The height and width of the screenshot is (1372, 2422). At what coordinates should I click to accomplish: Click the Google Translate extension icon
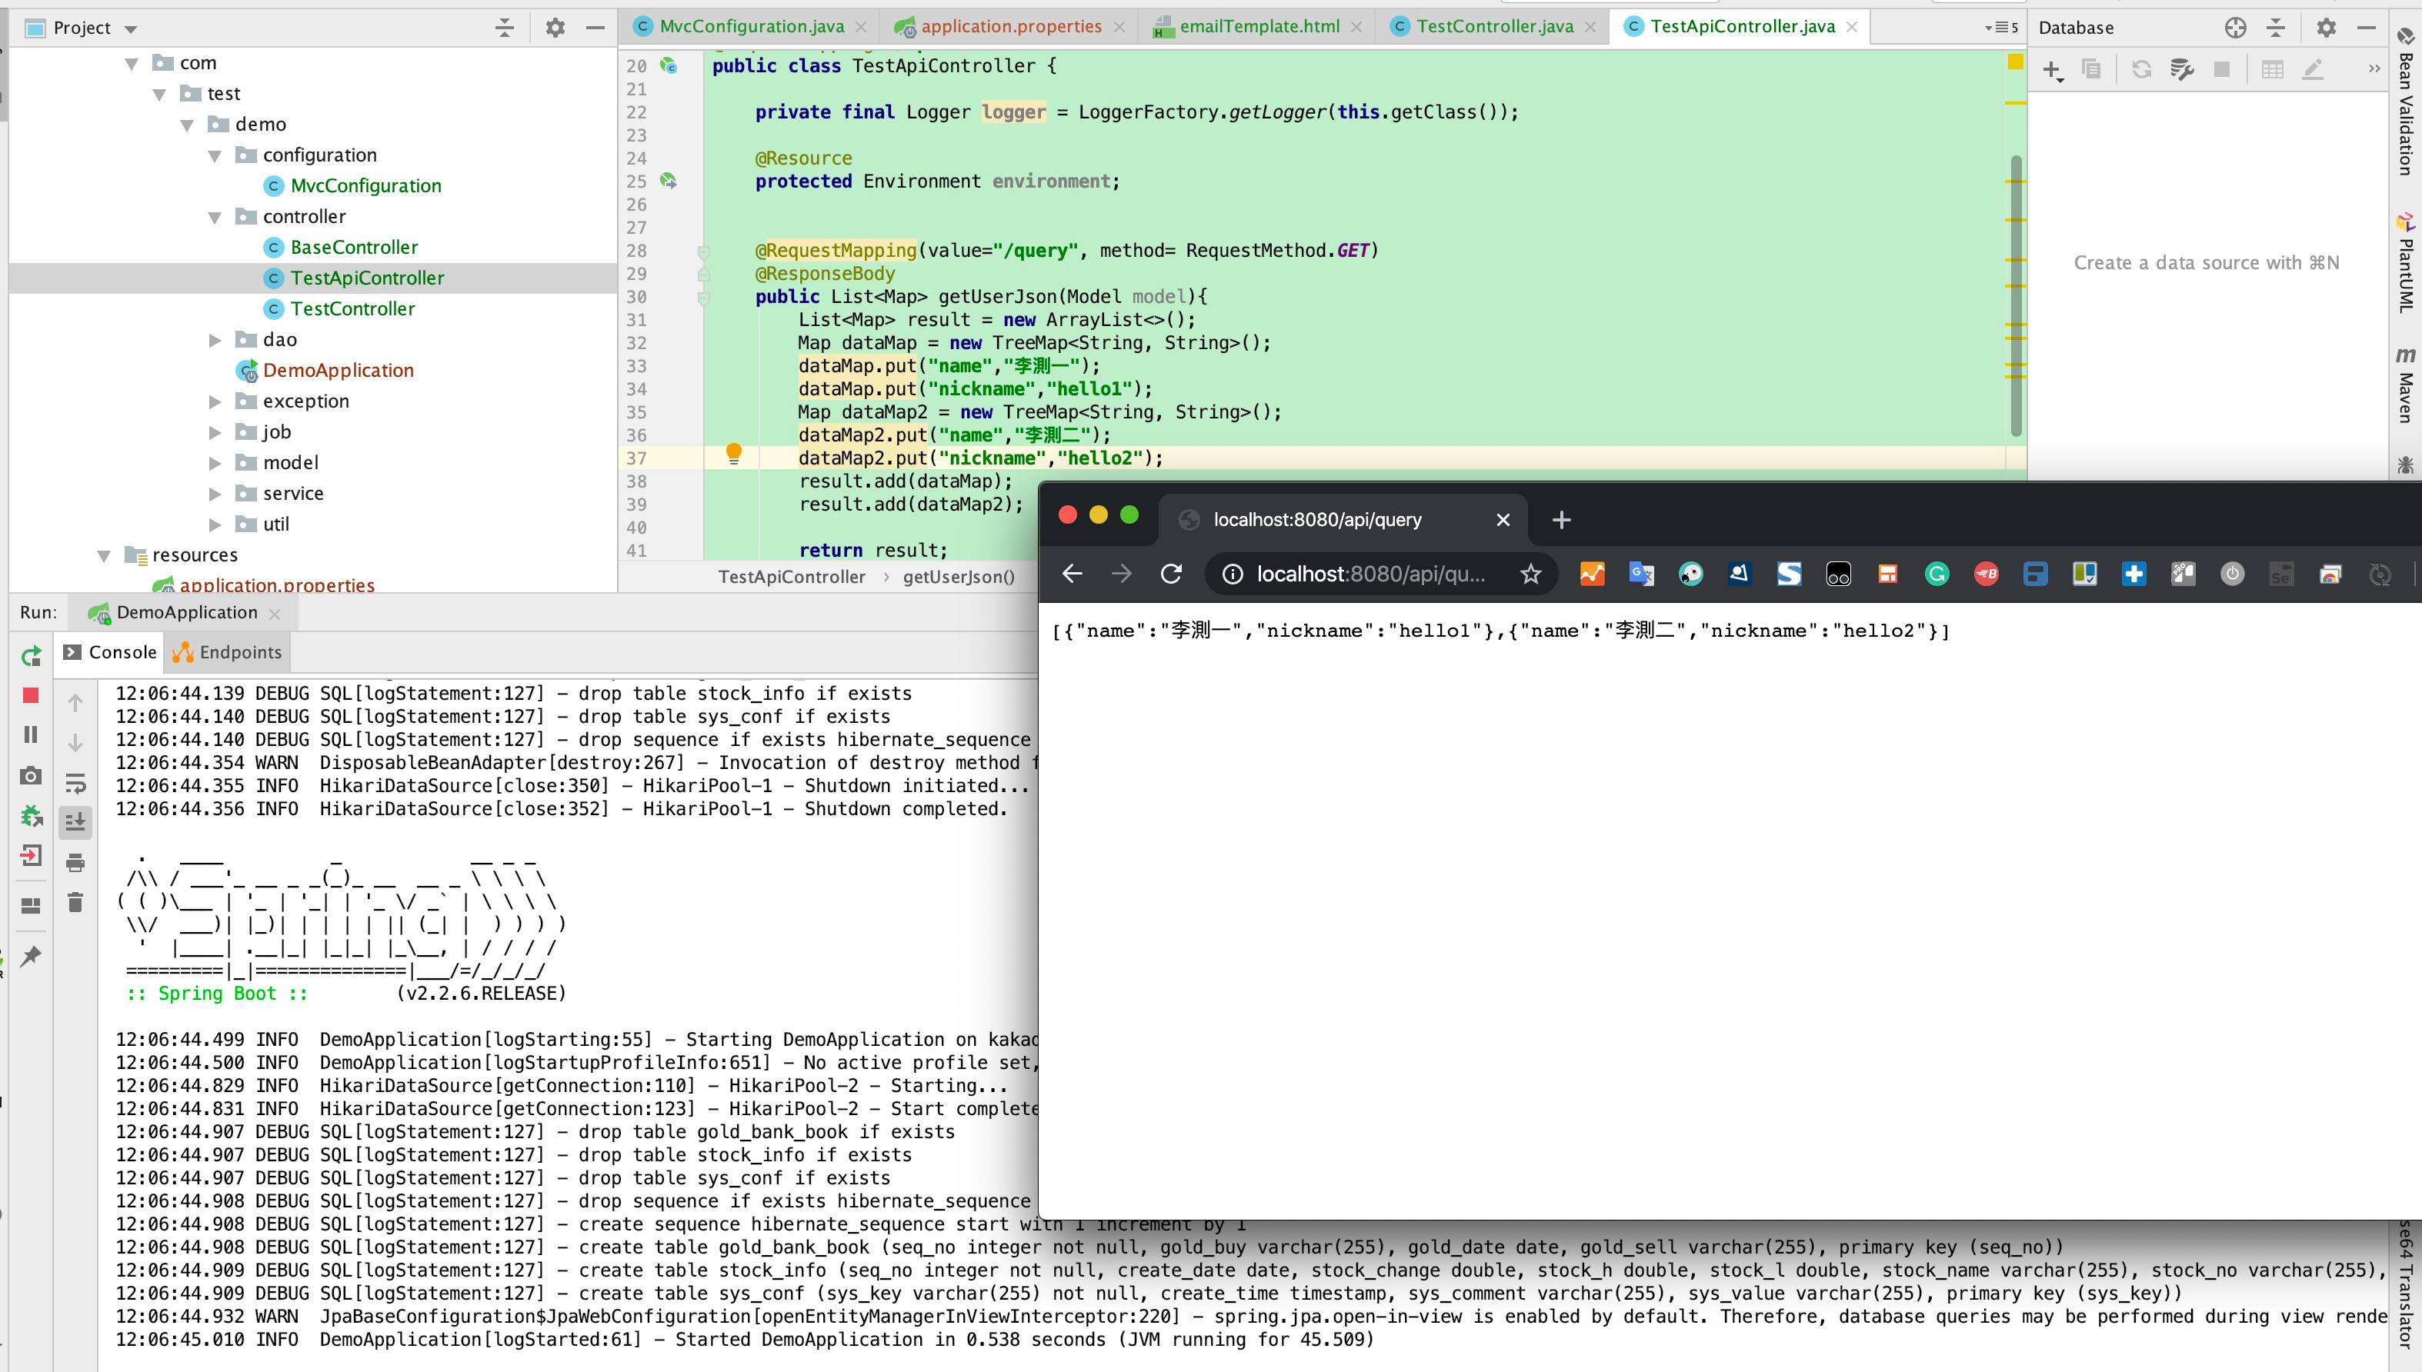pyautogui.click(x=1642, y=574)
